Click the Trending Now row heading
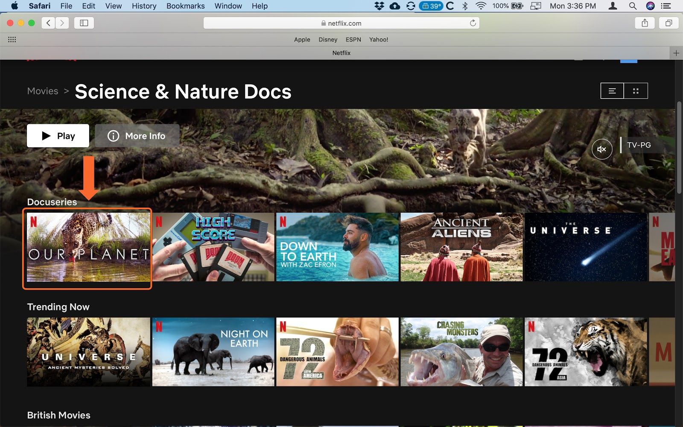 (58, 307)
